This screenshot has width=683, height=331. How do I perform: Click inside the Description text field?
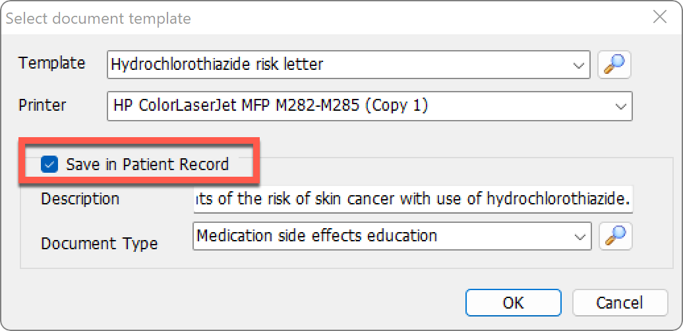(x=413, y=200)
